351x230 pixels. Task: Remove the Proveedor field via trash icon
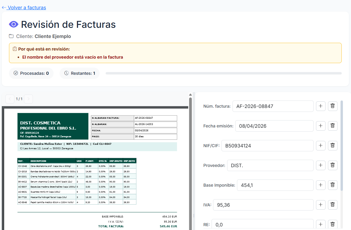pos(333,165)
